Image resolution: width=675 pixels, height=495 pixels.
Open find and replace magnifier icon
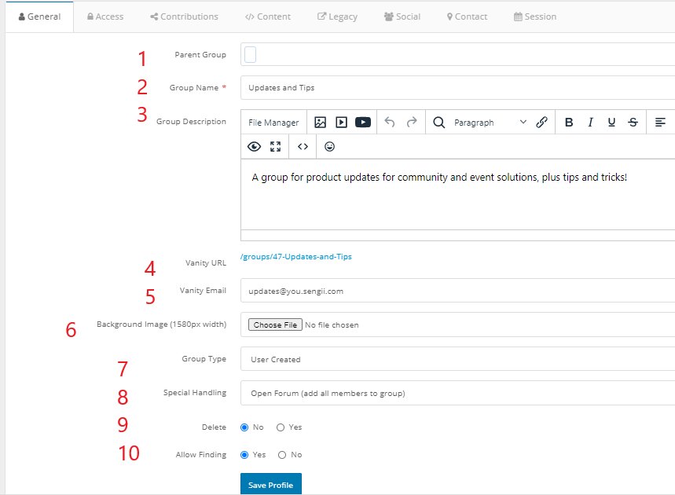(x=438, y=123)
